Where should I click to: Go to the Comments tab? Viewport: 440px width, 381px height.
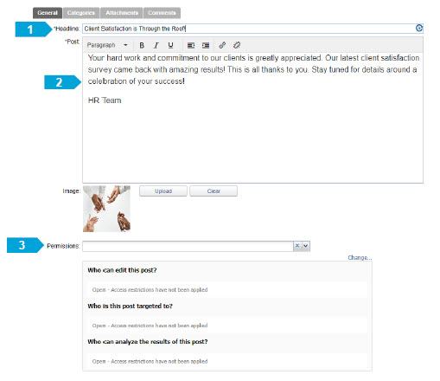point(162,13)
